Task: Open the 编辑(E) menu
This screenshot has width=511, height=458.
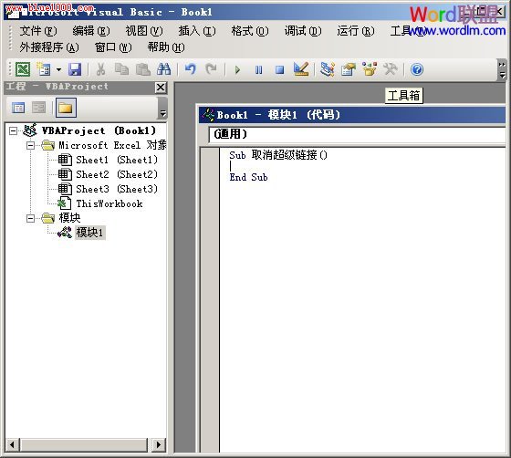Action: [x=91, y=31]
